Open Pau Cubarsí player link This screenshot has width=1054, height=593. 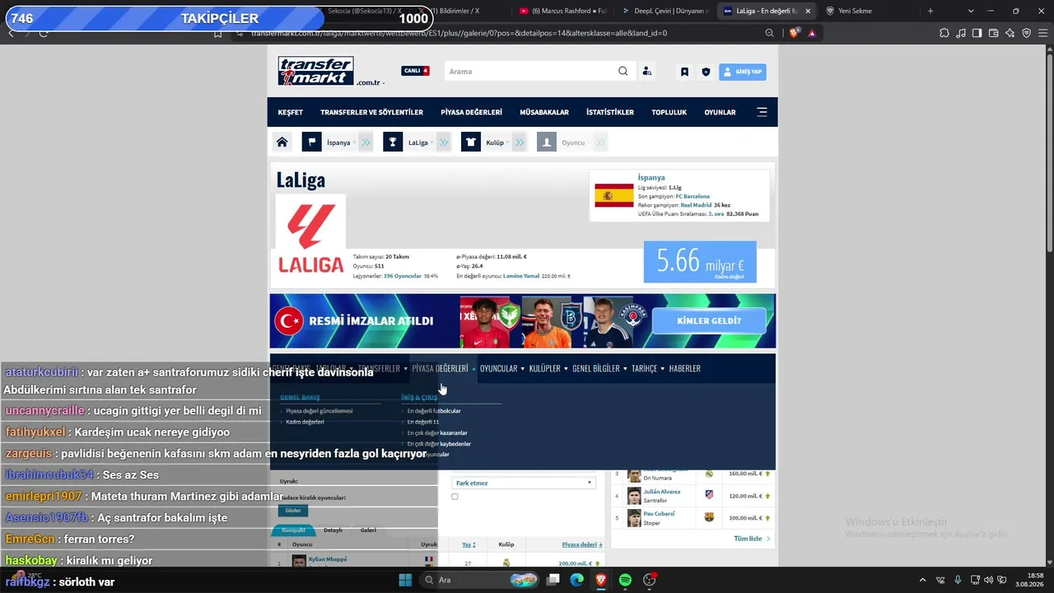[x=659, y=513]
